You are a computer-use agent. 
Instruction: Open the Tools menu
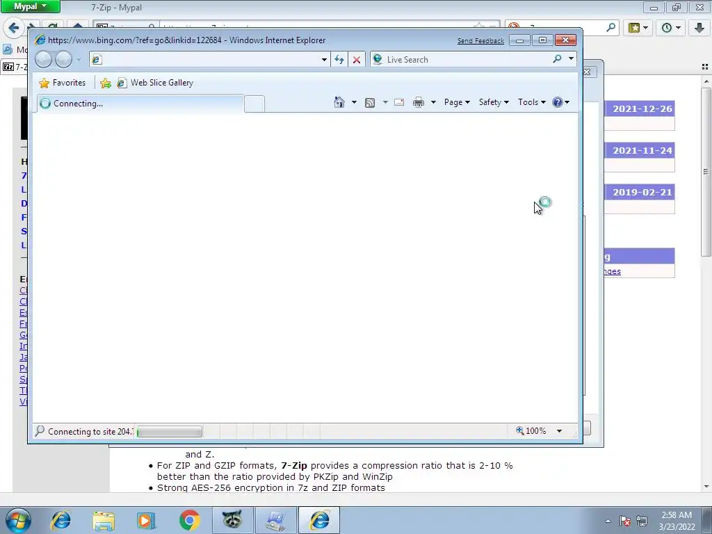click(532, 102)
